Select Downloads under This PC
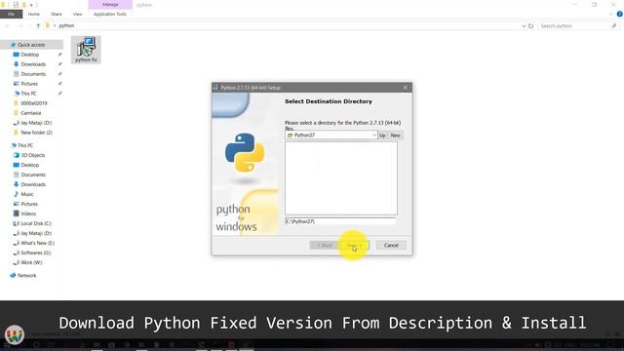This screenshot has width=624, height=351. [29, 184]
